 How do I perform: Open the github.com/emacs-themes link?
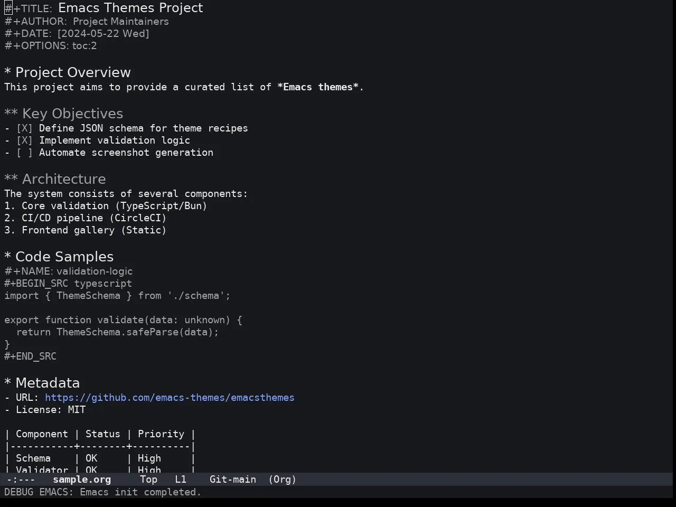(170, 398)
